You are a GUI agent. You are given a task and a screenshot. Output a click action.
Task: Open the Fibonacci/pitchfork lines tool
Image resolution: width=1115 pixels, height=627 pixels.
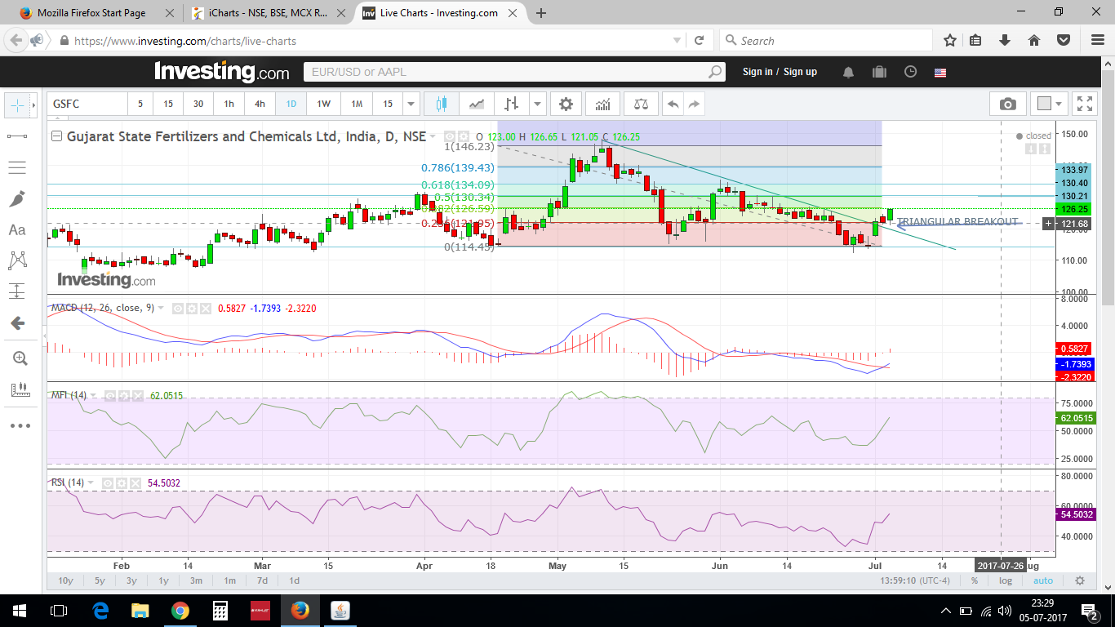[x=17, y=167]
